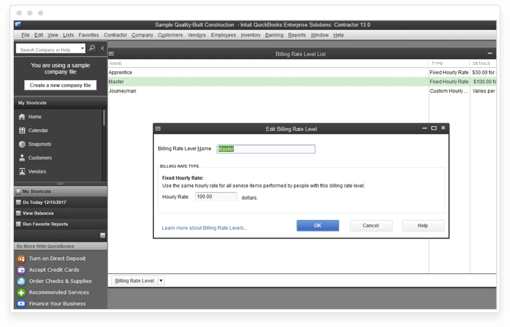Select the Apprentice row in the list
Screen dimensions: 510x327
click(x=302, y=73)
